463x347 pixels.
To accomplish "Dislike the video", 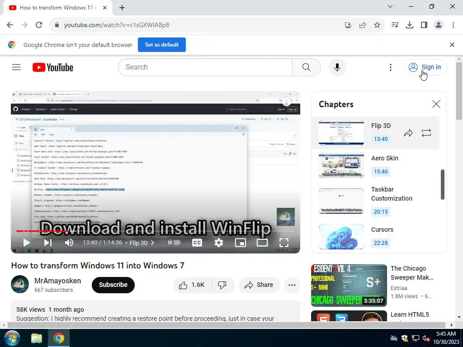I will pyautogui.click(x=222, y=285).
